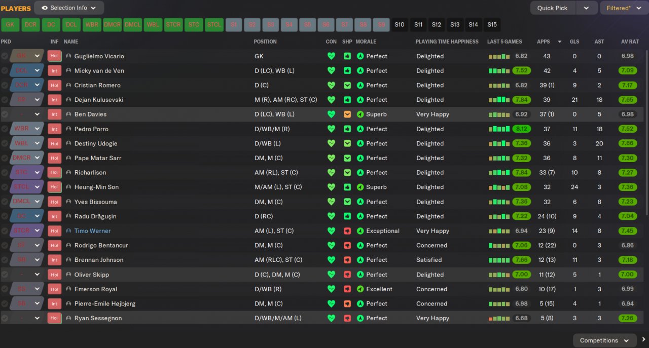649x348 pixels.
Task: Open Heung-Min Son's player name link
Action: (x=96, y=187)
